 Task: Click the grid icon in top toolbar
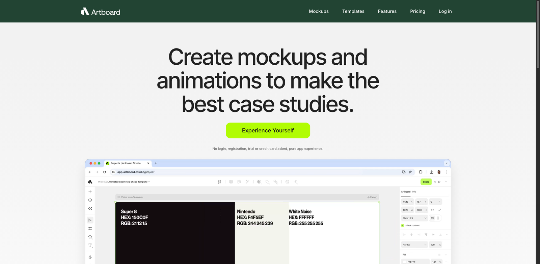[x=231, y=182]
